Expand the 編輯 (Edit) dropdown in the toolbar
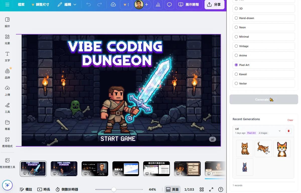The height and width of the screenshot is (193, 301). [74, 5]
